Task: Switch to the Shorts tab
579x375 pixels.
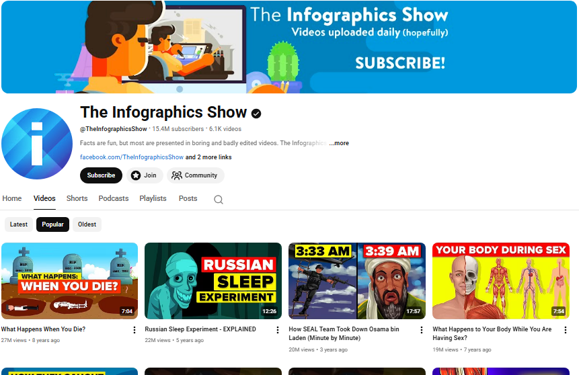Action: coord(77,198)
